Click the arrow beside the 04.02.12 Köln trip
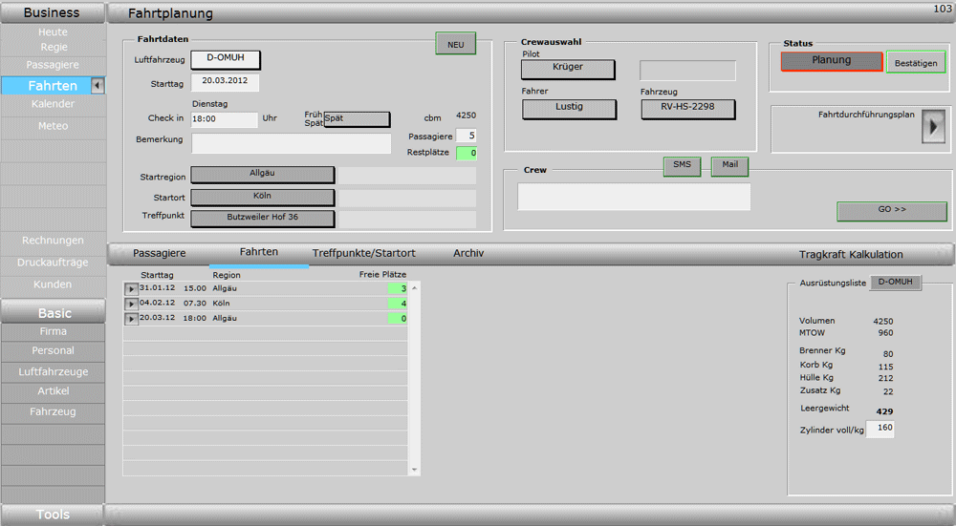Image resolution: width=956 pixels, height=526 pixels. pos(131,304)
